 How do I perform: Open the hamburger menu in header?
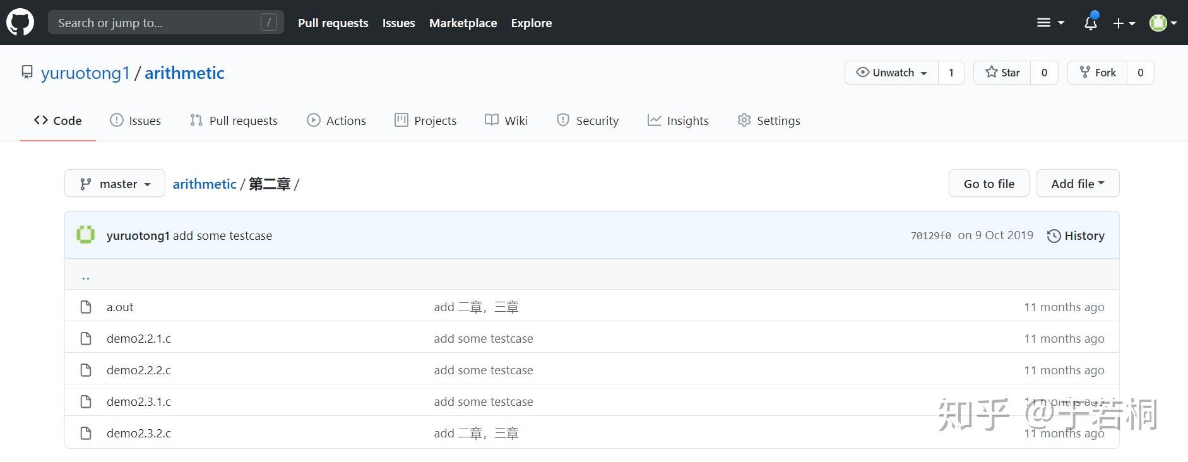[1050, 23]
